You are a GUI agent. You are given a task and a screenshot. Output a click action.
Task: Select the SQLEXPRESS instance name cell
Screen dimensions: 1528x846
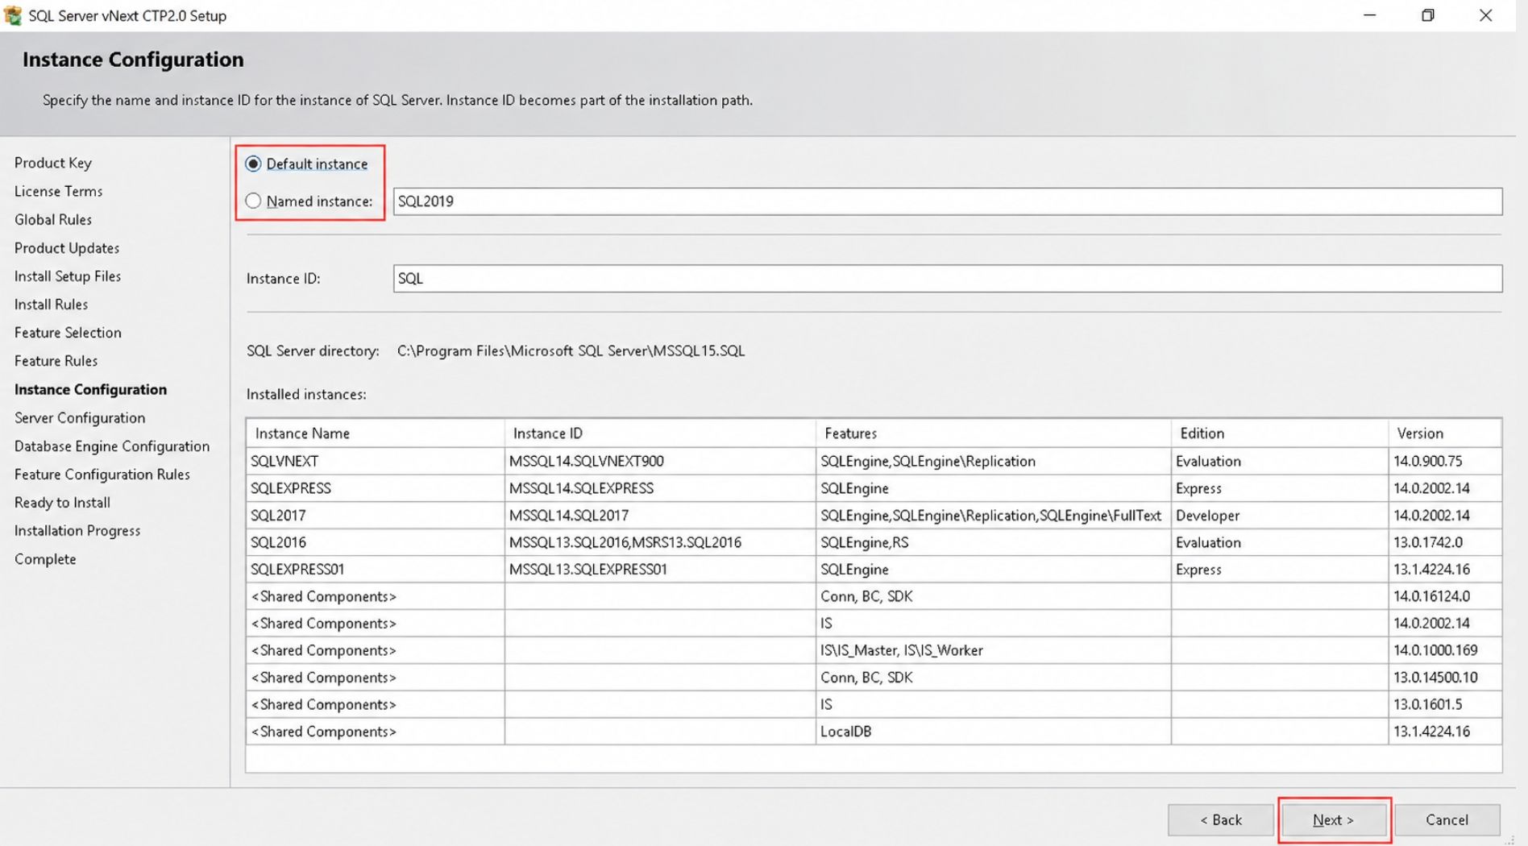point(376,488)
